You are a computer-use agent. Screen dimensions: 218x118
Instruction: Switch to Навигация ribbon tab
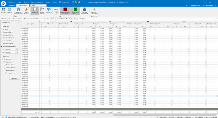click(x=12, y=6)
